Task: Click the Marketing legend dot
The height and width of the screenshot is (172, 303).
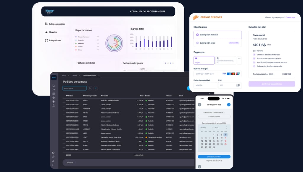Action: click(76, 43)
